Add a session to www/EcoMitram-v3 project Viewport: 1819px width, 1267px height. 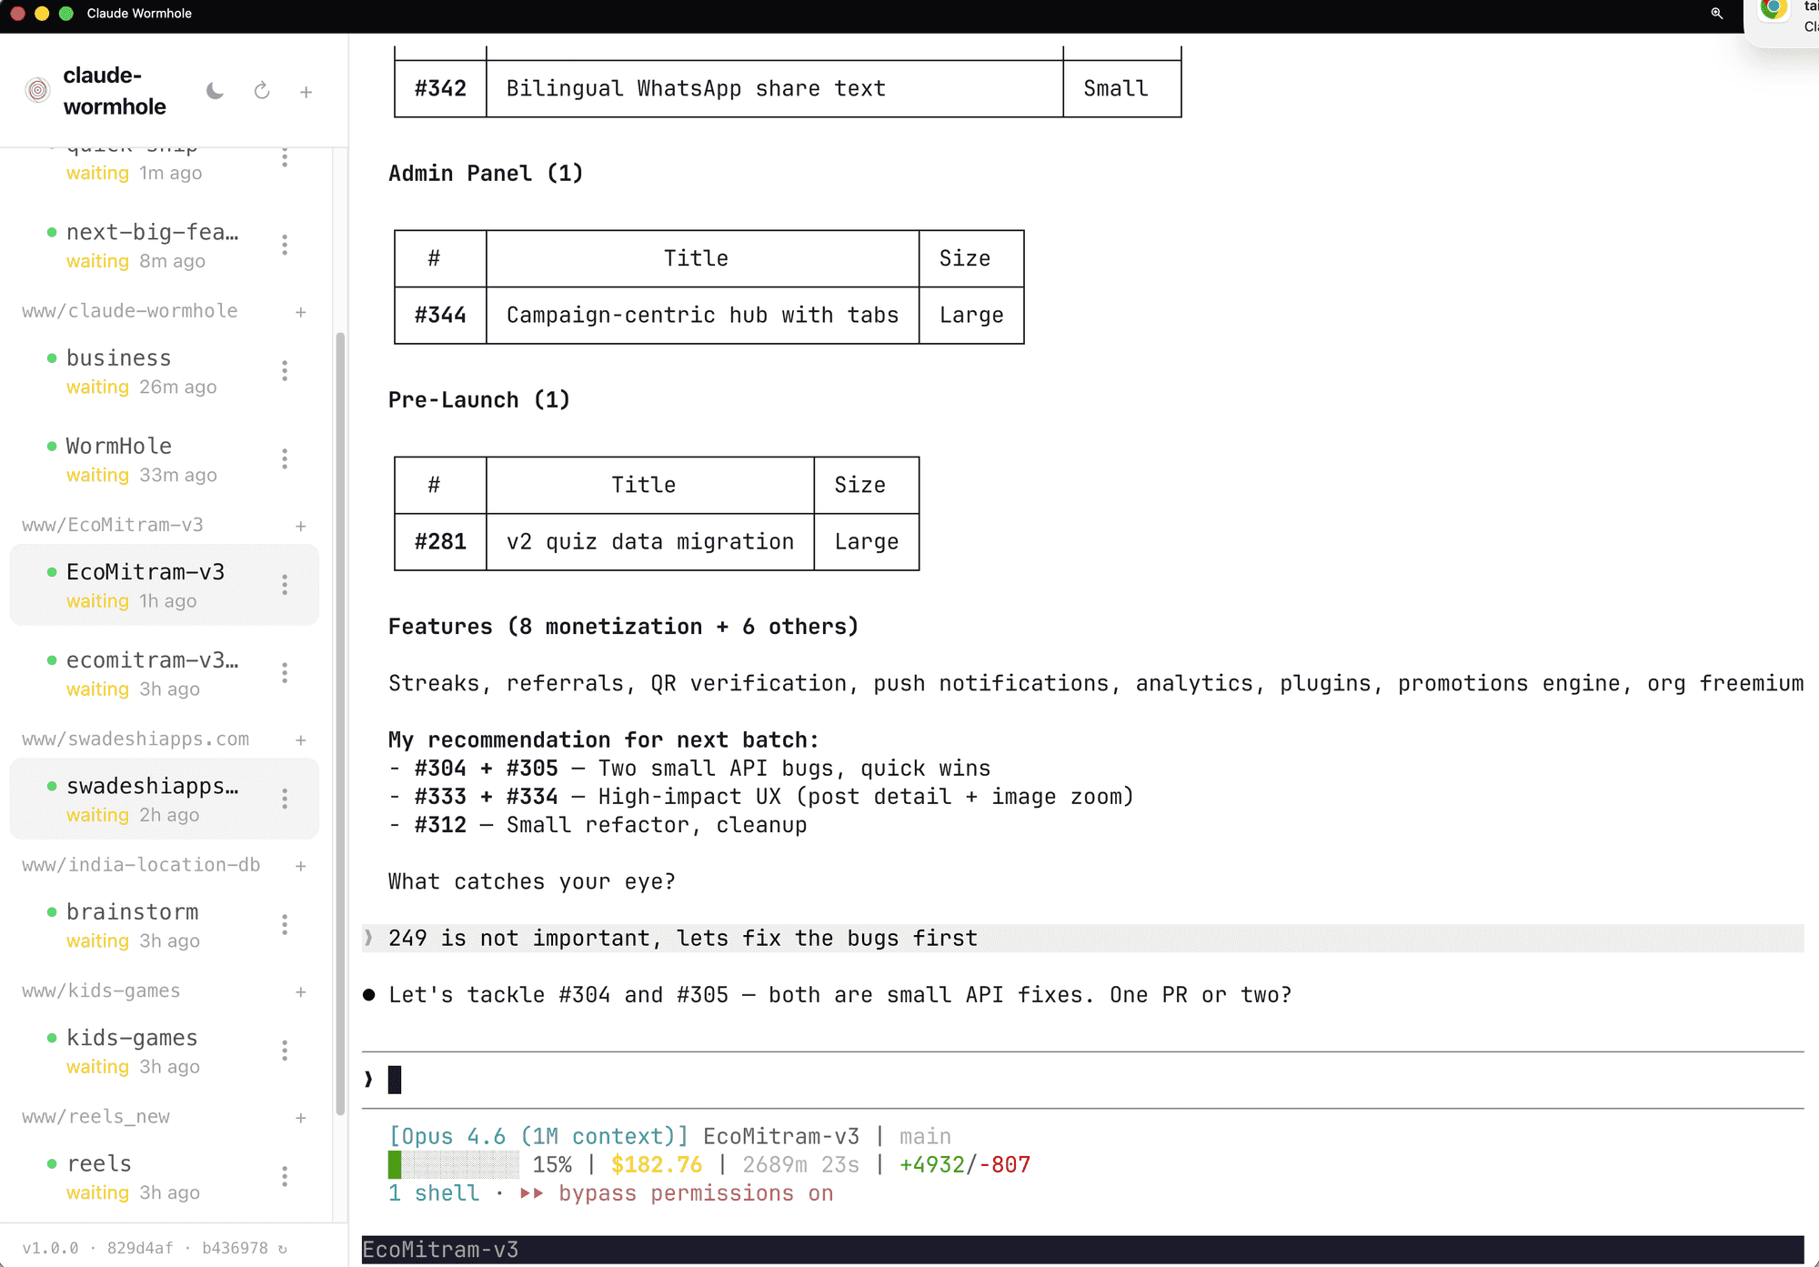[x=300, y=526]
